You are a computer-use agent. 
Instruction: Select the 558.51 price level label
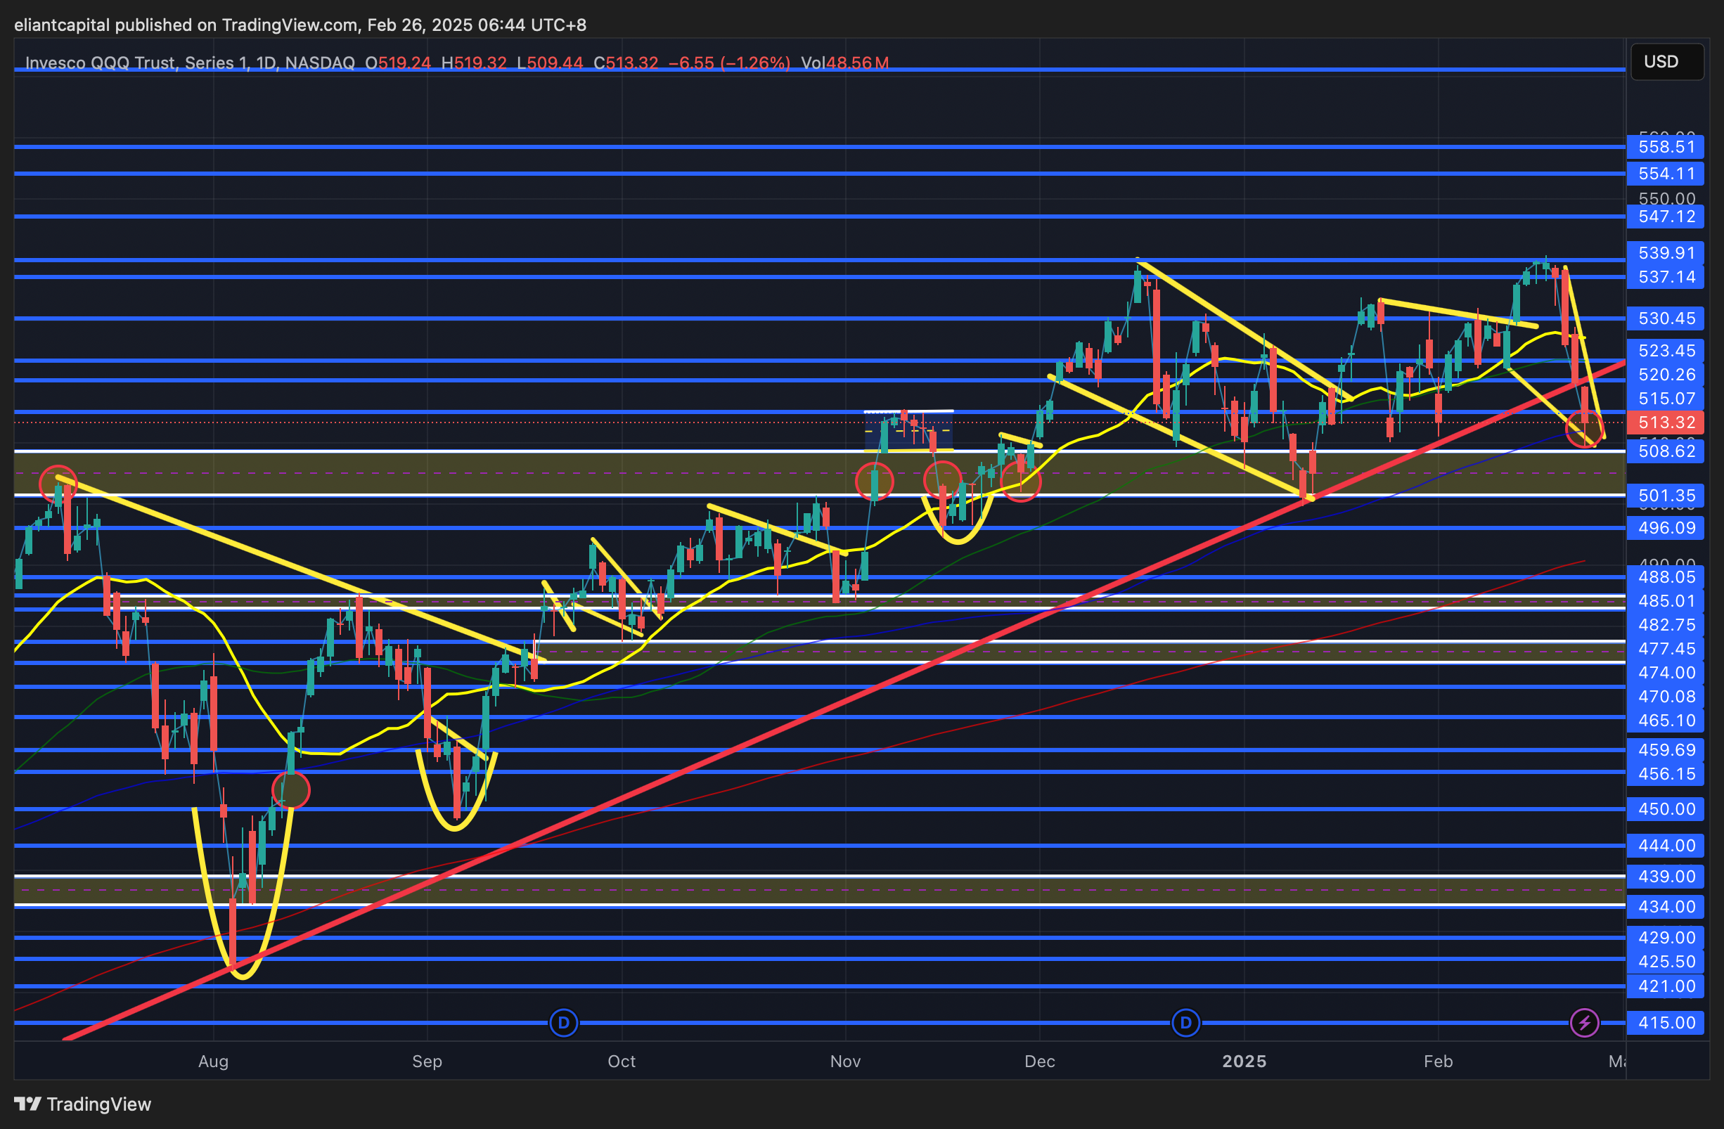point(1666,147)
